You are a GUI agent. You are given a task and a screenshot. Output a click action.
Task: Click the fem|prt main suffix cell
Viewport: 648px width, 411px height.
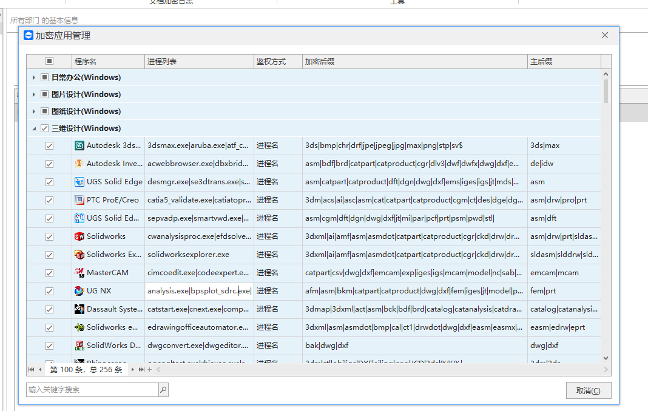tap(564, 291)
